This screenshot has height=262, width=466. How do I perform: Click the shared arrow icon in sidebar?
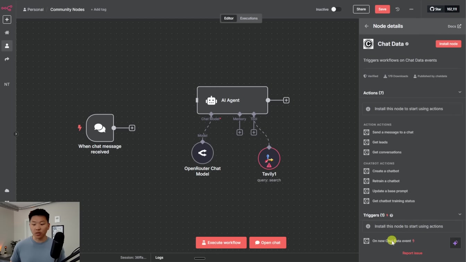pyautogui.click(x=7, y=59)
